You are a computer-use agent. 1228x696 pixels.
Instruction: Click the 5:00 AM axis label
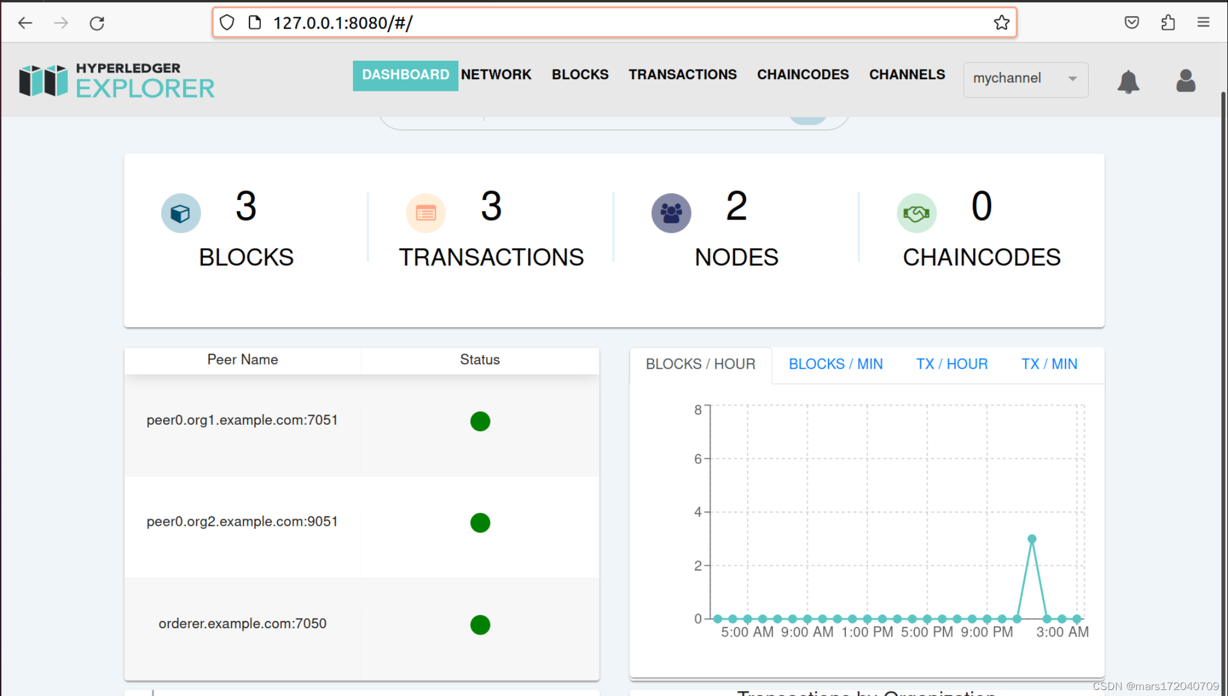pos(747,632)
